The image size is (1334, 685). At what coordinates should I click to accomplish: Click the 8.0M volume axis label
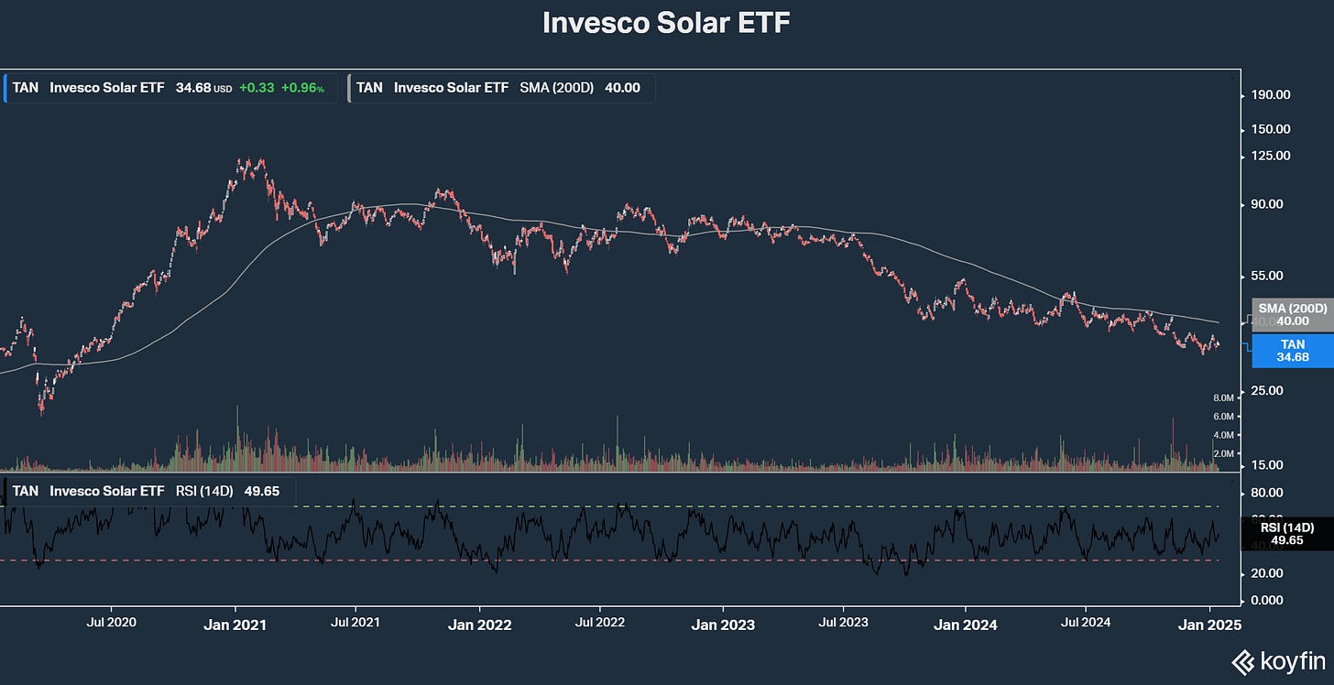pyautogui.click(x=1223, y=398)
